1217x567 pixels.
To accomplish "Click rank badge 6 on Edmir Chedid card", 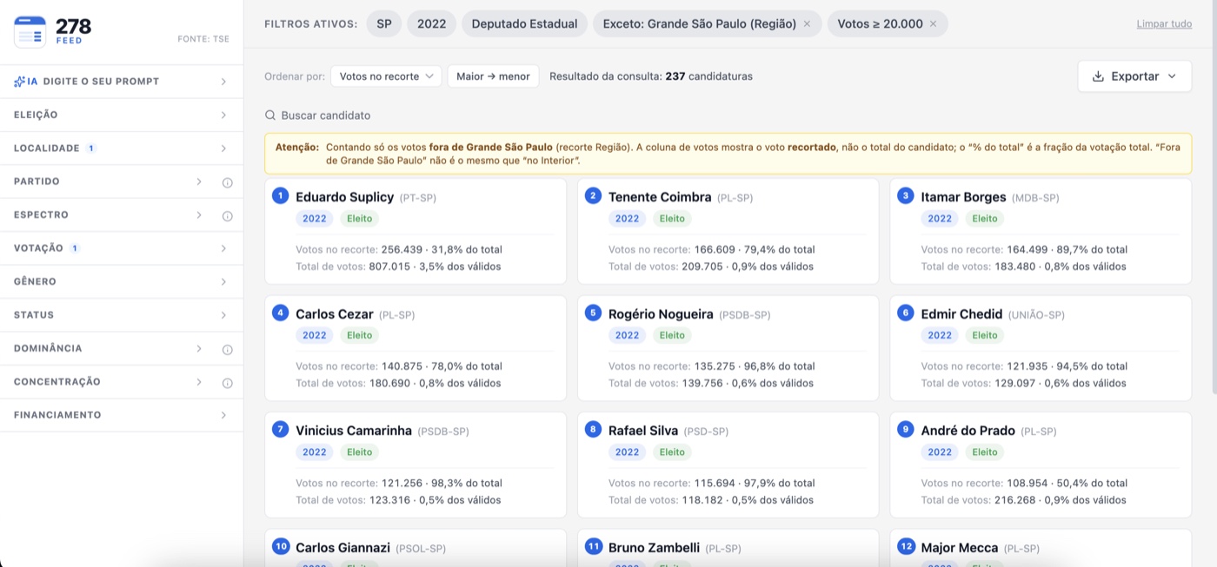I will coord(906,313).
